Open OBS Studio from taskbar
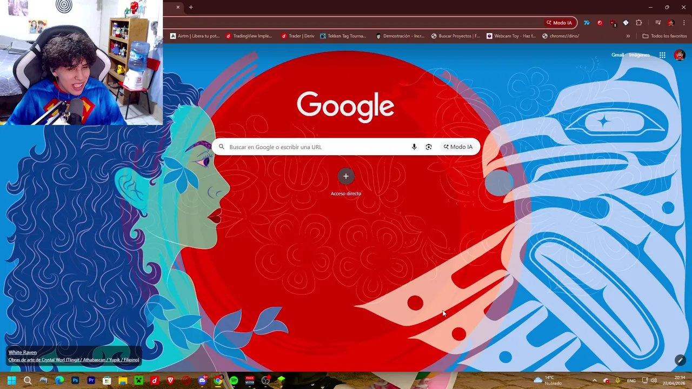Image resolution: width=692 pixels, height=389 pixels. point(265,380)
